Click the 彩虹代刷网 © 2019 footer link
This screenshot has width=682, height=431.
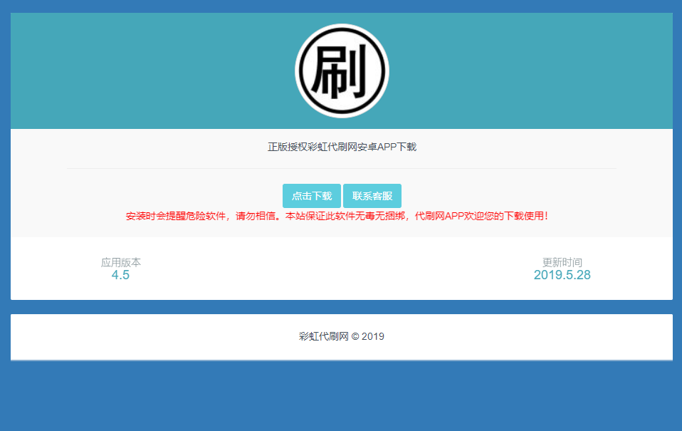pyautogui.click(x=340, y=336)
